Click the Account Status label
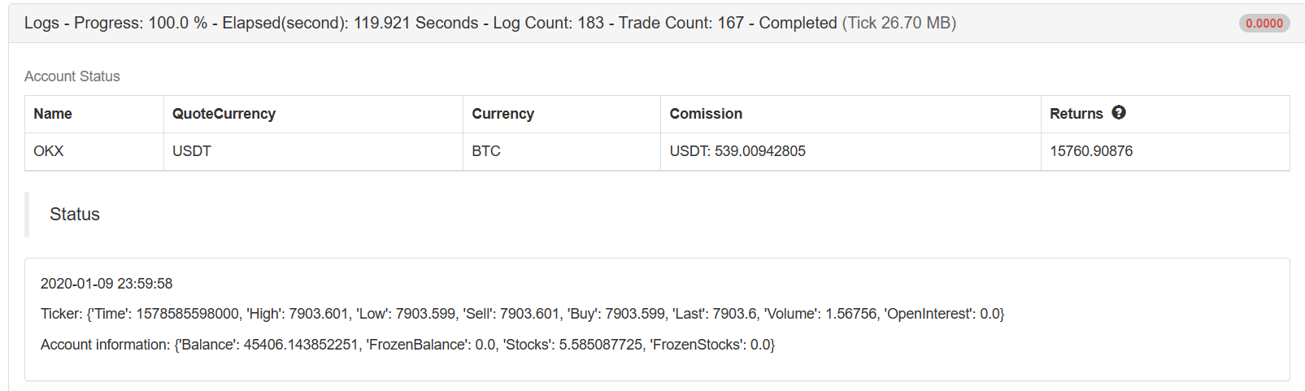The height and width of the screenshot is (391, 1305). pos(72,76)
